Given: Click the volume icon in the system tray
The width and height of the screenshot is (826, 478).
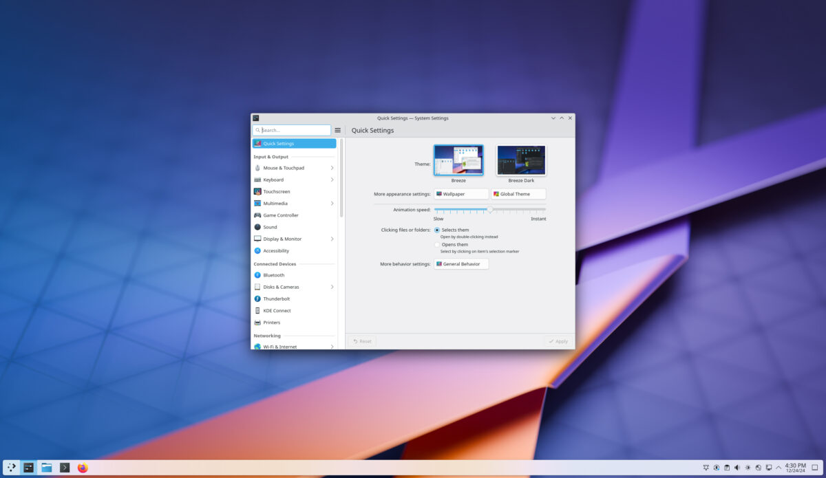Looking at the screenshot, I should pyautogui.click(x=737, y=467).
